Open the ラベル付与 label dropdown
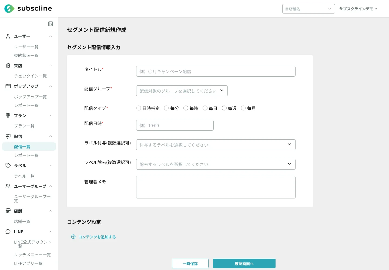This screenshot has width=389, height=270. (216, 145)
